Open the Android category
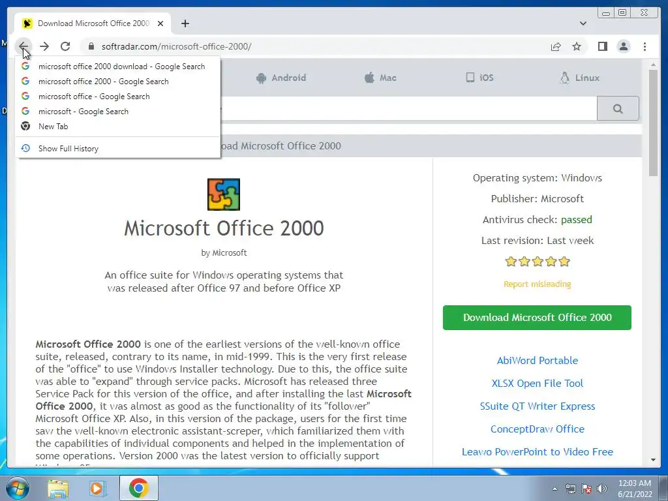Viewport: 668px width, 501px height. coord(281,78)
